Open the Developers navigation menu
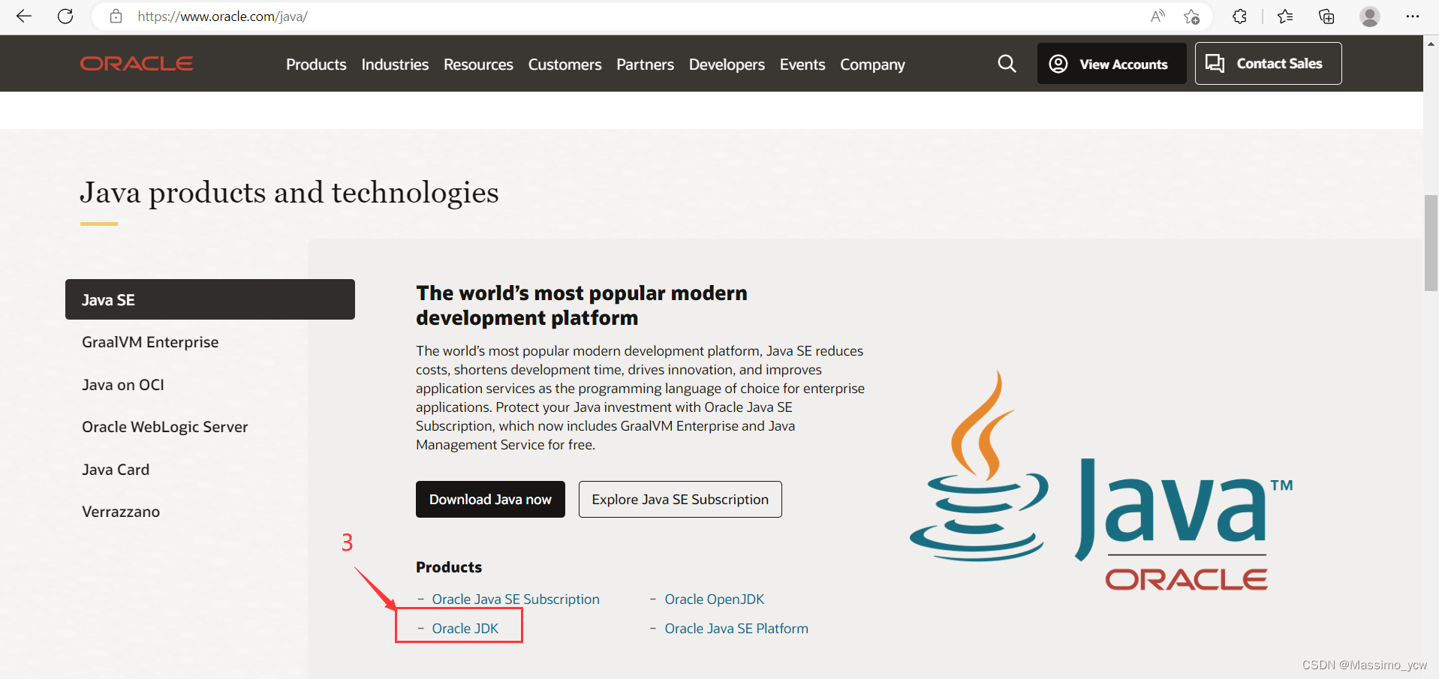 click(x=727, y=65)
